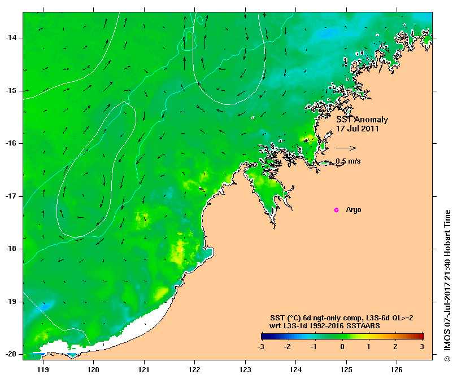Click latitude label -16

point(11,143)
